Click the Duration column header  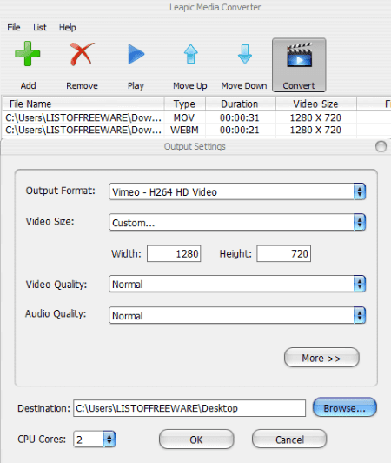(x=241, y=104)
